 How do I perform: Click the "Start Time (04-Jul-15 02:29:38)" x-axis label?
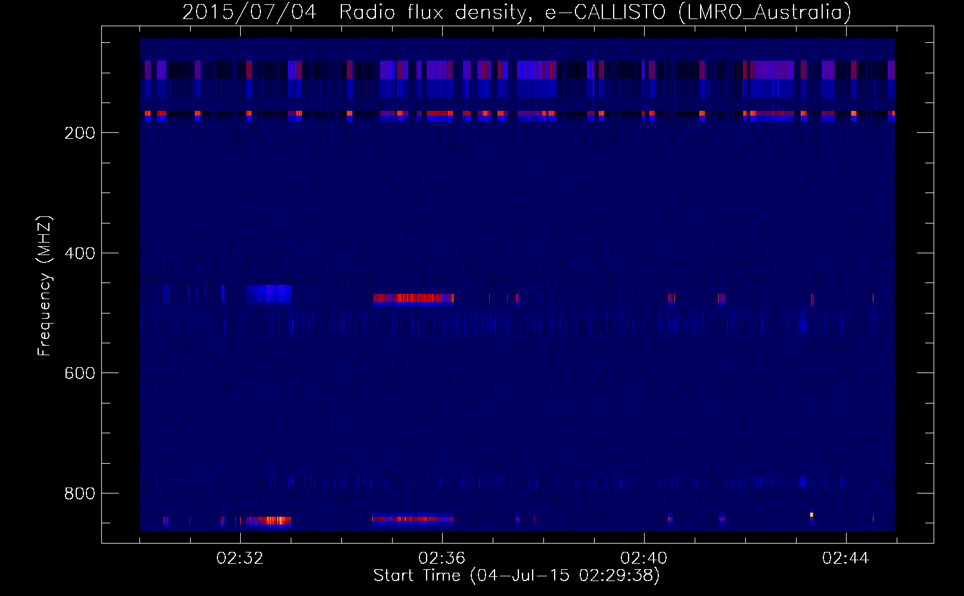pos(517,576)
